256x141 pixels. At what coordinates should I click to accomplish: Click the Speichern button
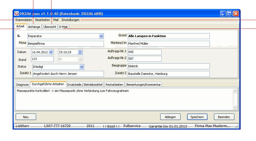click(x=197, y=117)
